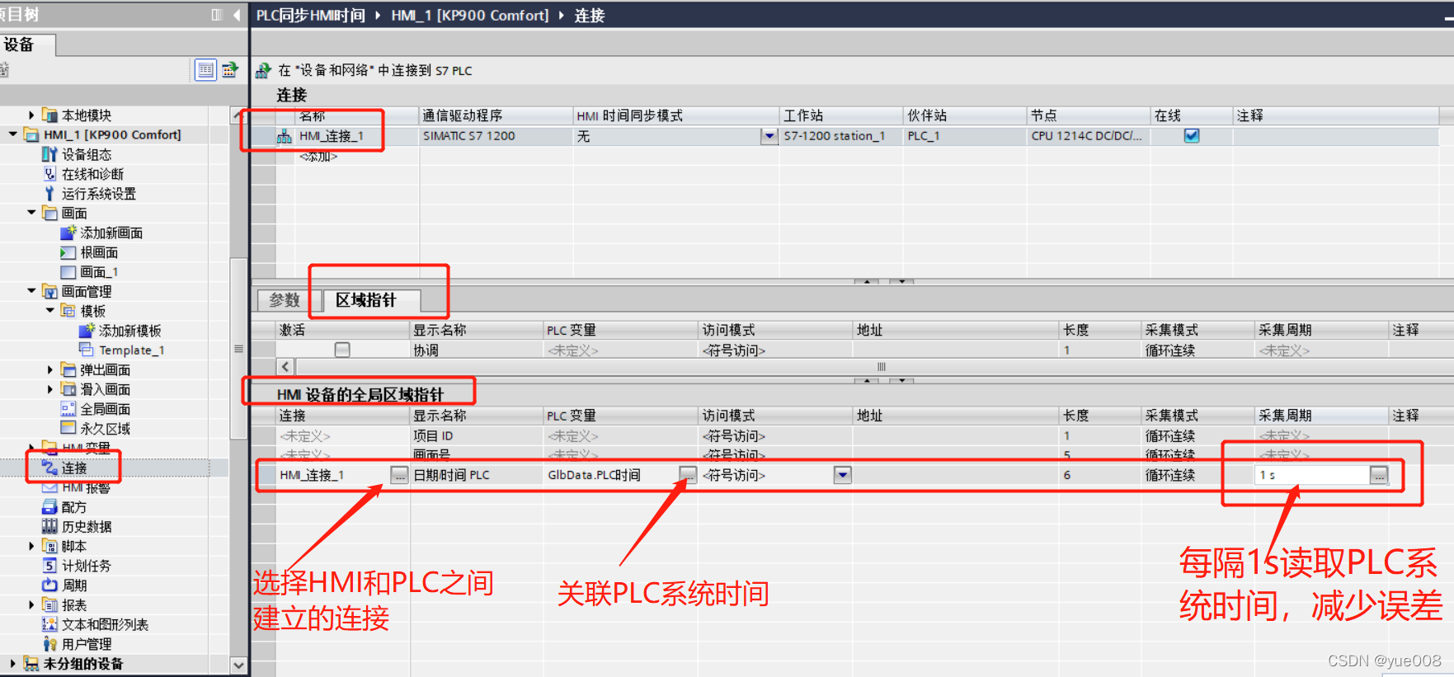The height and width of the screenshot is (677, 1454).
Task: Collapse the HMI_1 [KP900 Comfort] node
Action: [x=12, y=134]
